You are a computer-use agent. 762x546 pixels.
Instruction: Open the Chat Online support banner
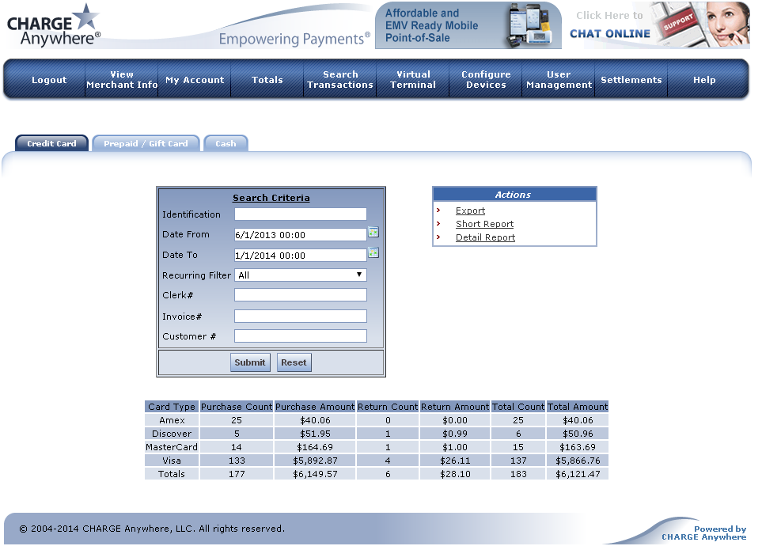click(x=658, y=25)
